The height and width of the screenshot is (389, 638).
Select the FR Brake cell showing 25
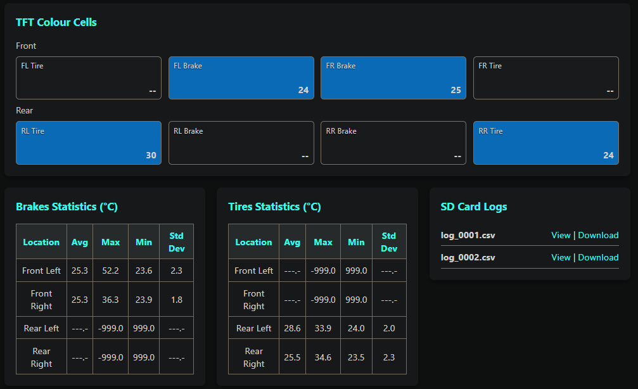pos(393,77)
